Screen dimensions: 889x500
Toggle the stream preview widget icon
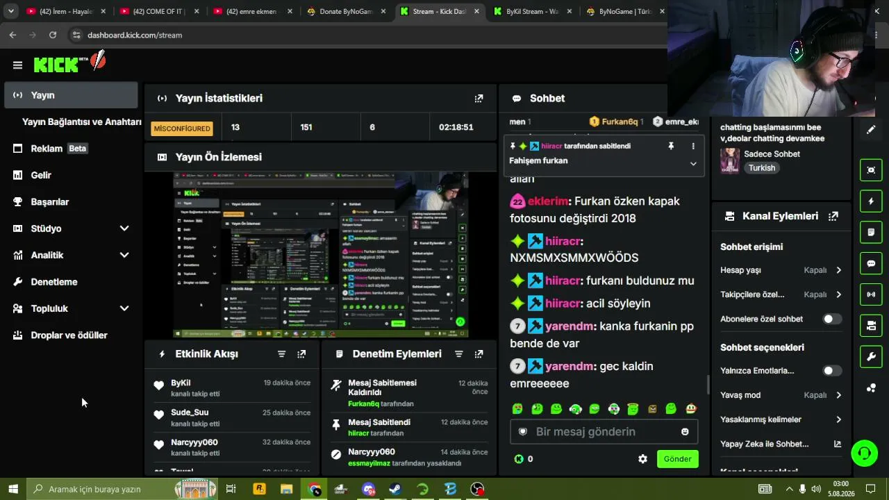tap(871, 170)
